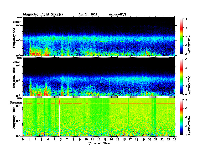Open the dD/dt spectrogram plot

click(99, 77)
